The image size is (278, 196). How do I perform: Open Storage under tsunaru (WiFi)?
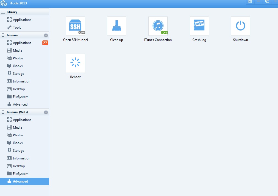24,151
